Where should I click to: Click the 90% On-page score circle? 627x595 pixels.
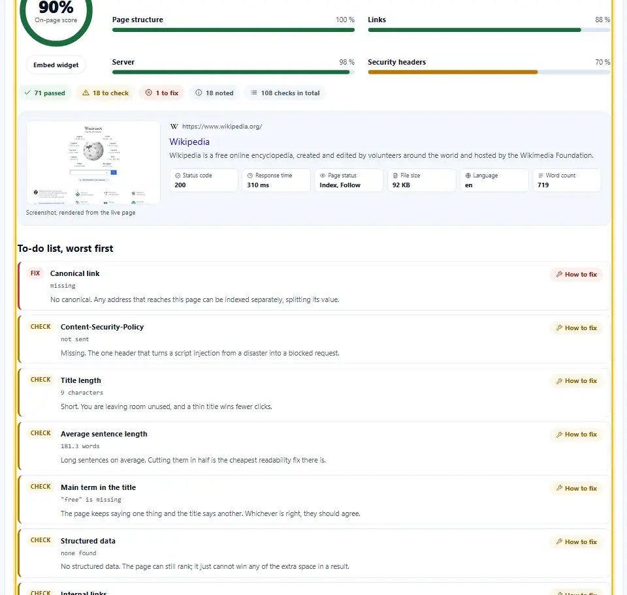56,16
